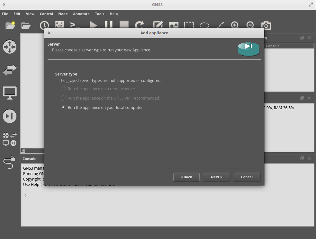Browse security devices sidebar icon

10,116
